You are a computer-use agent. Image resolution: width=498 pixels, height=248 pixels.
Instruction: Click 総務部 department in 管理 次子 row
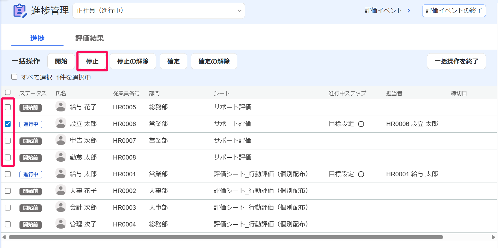point(158,224)
